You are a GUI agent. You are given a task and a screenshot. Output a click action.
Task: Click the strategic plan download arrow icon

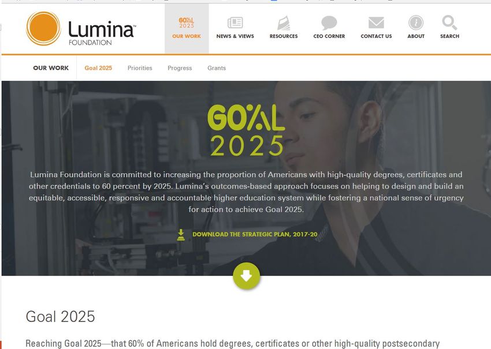coord(181,235)
